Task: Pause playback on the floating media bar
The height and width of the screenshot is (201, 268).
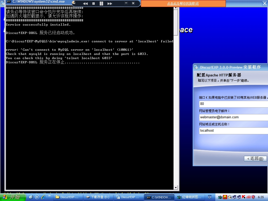Action: tap(101, 3)
